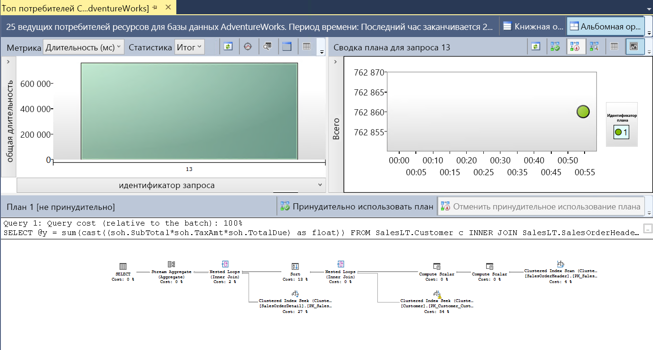The width and height of the screenshot is (653, 350).
Task: Expand query text with ellipsis button
Action: point(647,229)
